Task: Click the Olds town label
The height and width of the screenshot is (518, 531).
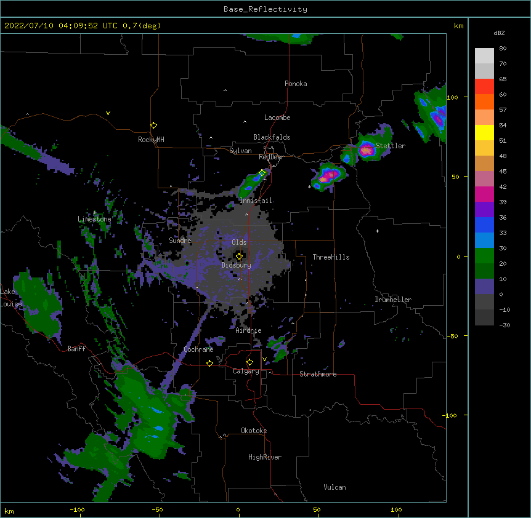Action: click(x=239, y=242)
